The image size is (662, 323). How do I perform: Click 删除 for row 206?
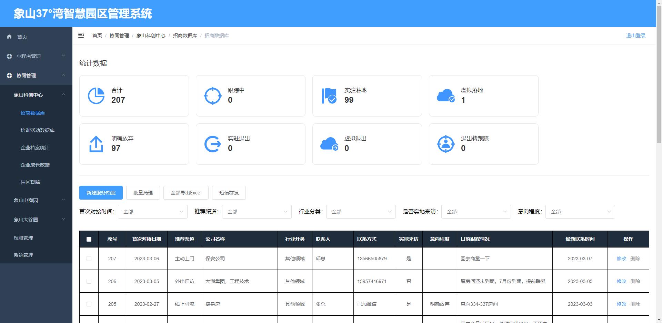[635, 281]
